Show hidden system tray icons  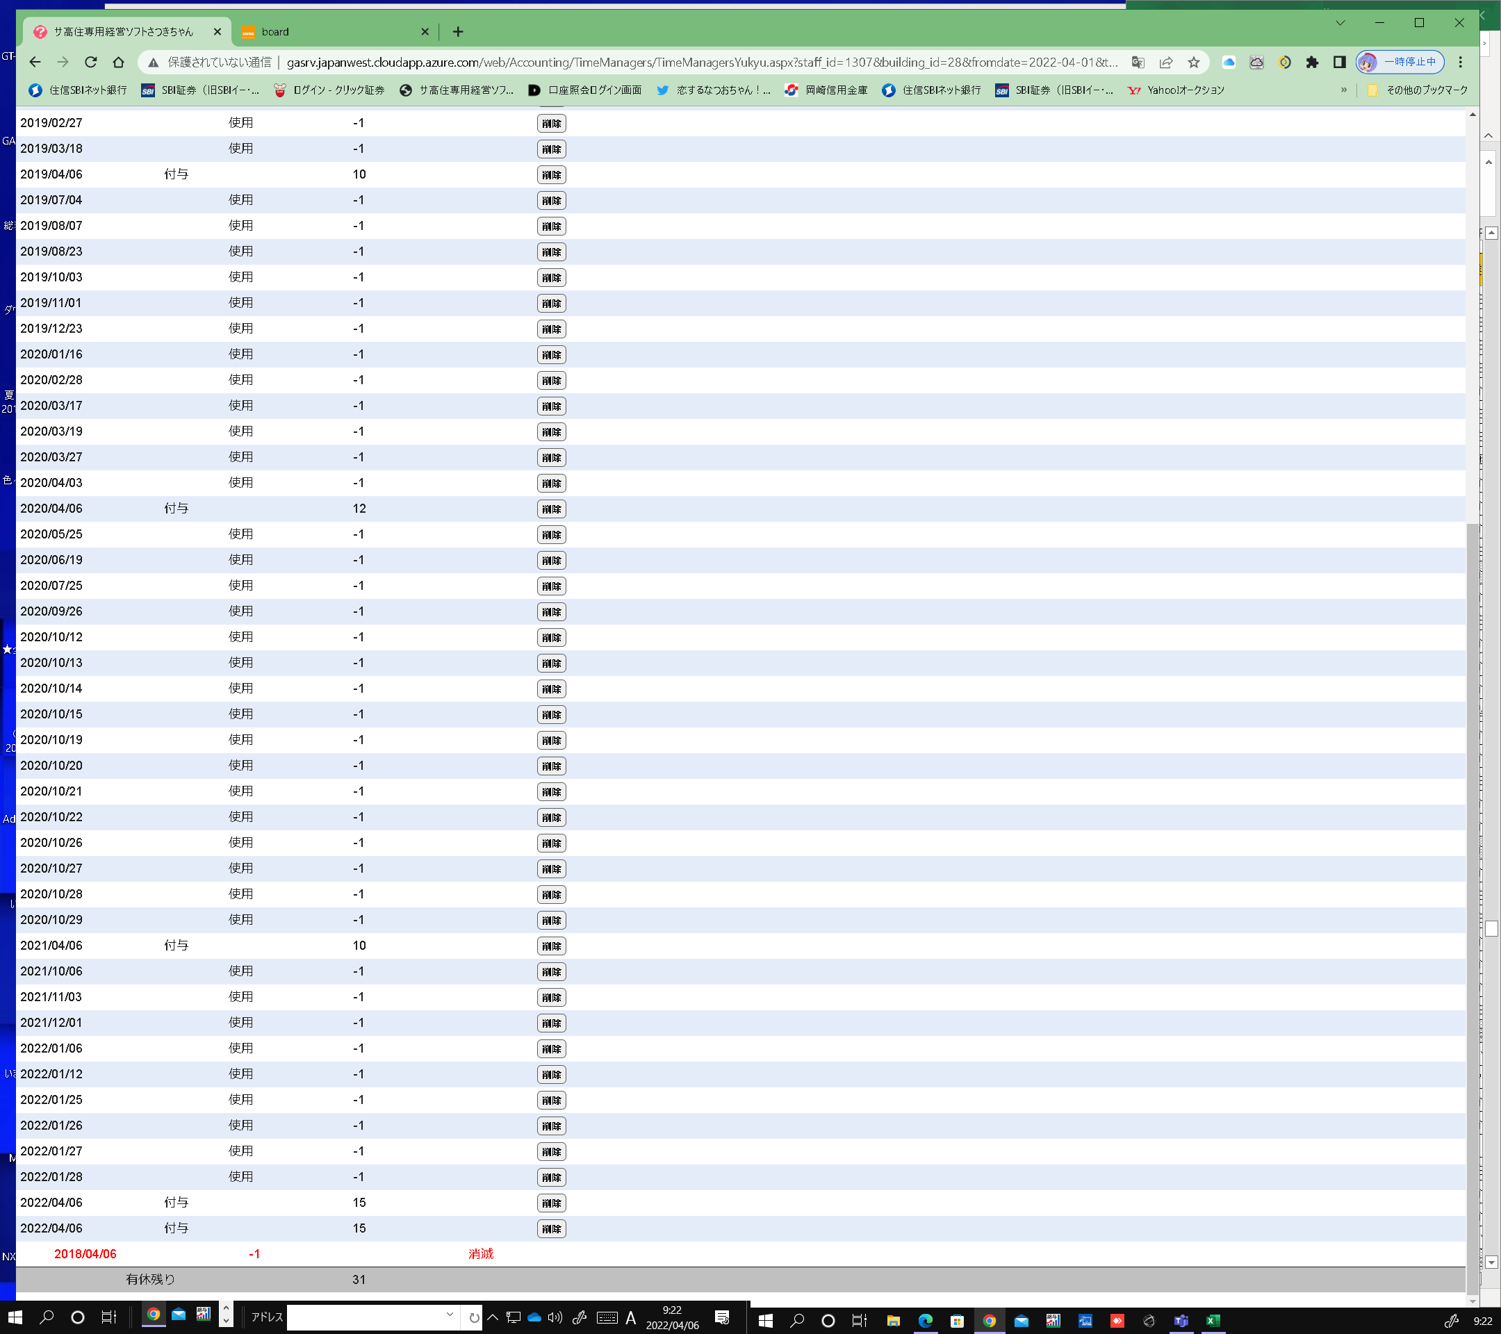493,1317
